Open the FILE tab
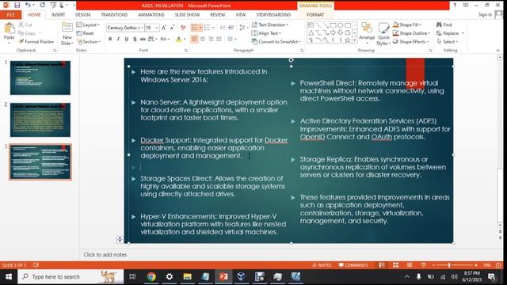The height and width of the screenshot is (285, 507). [10, 15]
